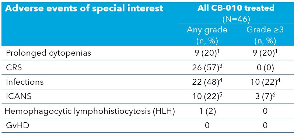Select Infections any grade value 22 (48)

click(x=207, y=82)
